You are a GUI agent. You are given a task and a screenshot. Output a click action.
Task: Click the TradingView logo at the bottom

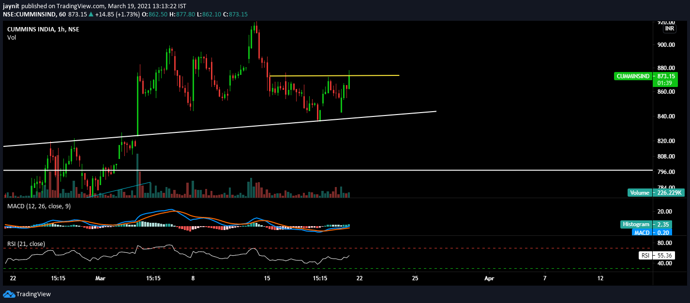[27, 294]
